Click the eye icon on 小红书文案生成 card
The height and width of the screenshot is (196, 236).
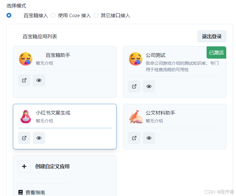(39, 138)
